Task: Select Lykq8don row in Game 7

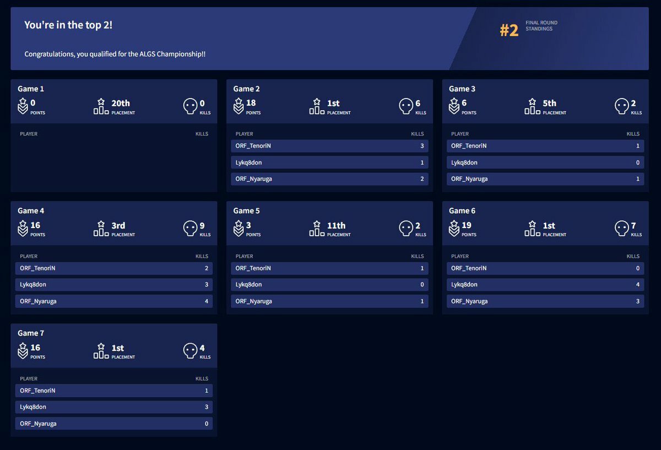Action: point(113,407)
